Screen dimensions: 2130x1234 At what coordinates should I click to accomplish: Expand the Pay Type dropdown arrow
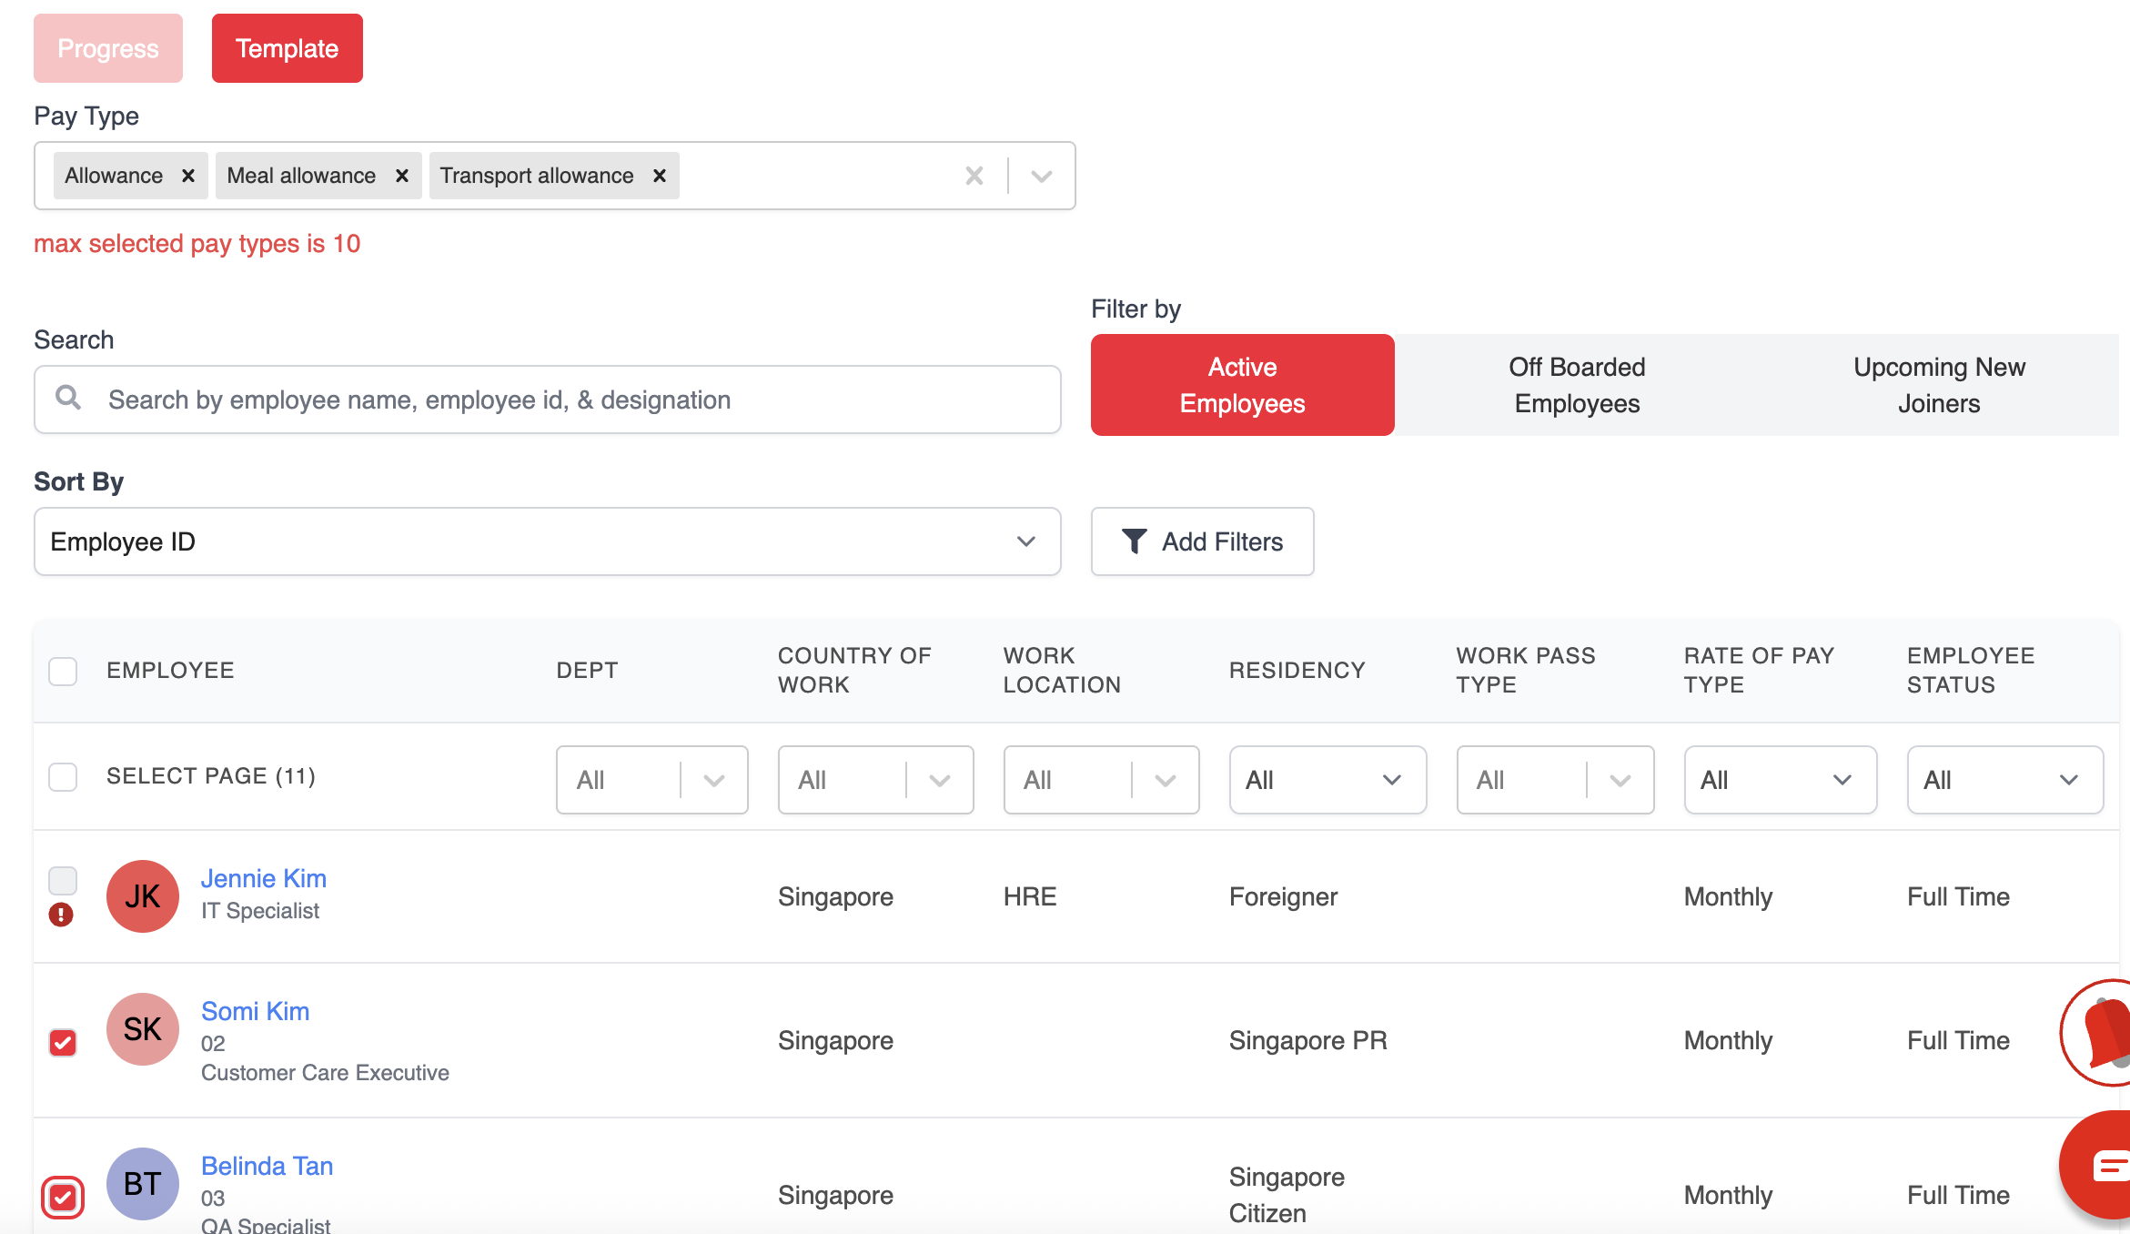pos(1042,176)
